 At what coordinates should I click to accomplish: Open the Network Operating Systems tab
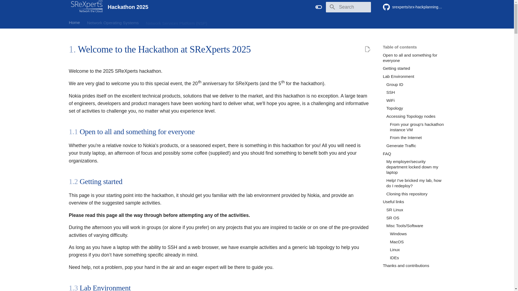click(x=113, y=23)
